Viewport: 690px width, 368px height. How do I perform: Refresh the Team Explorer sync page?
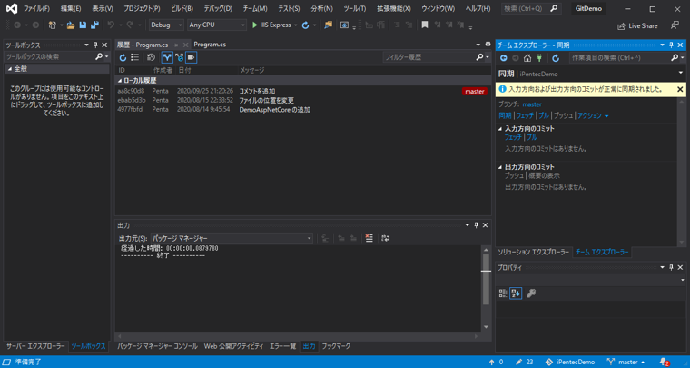click(556, 57)
